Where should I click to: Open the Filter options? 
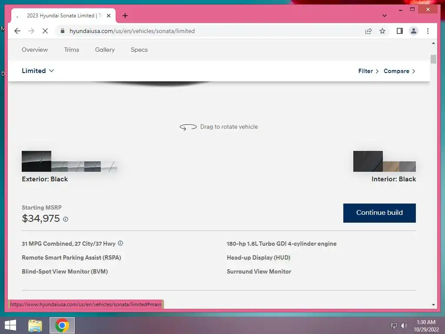click(369, 71)
